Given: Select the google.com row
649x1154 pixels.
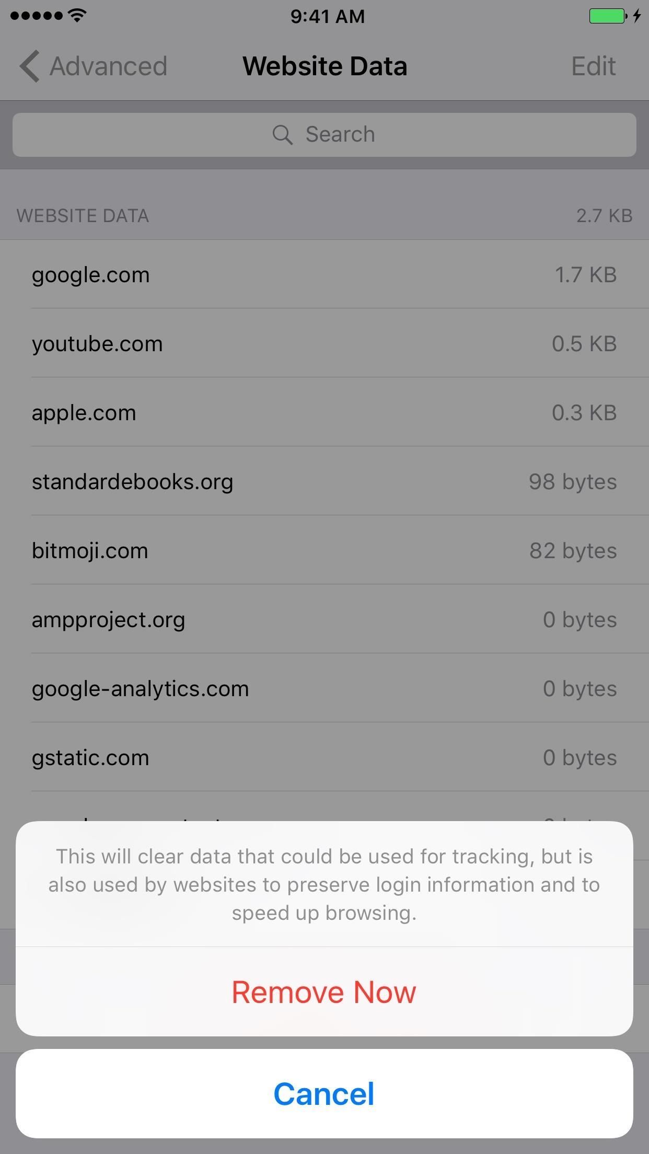Looking at the screenshot, I should pyautogui.click(x=324, y=275).
